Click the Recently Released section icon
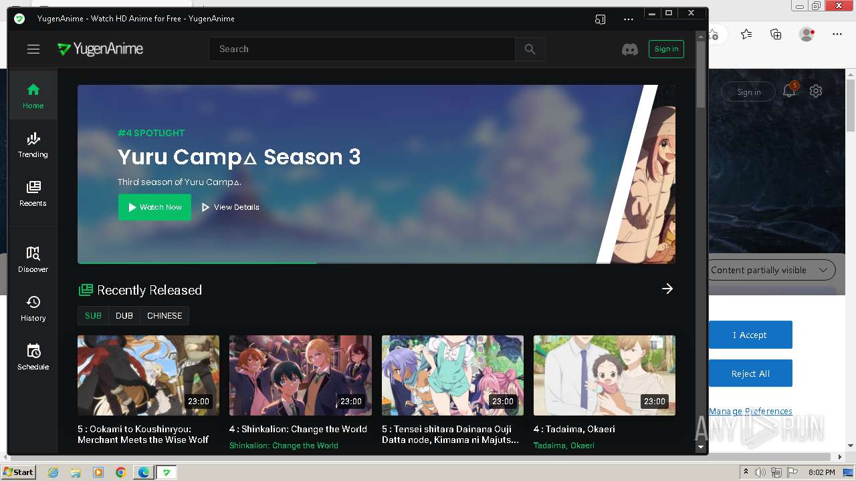Viewport: 856px width, 481px height. point(86,290)
